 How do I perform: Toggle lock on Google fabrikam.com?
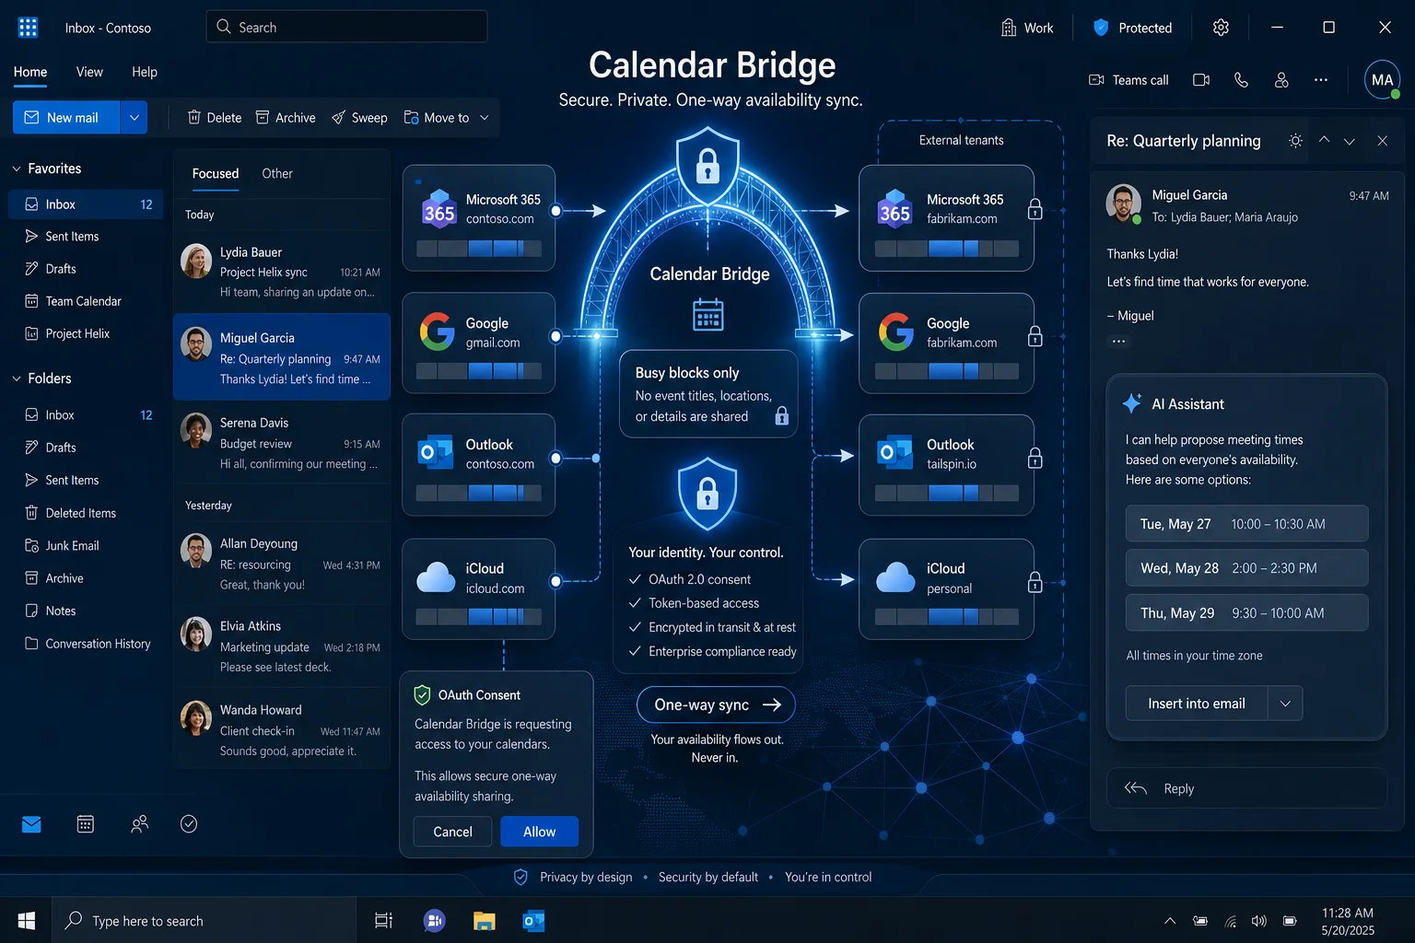click(1035, 335)
